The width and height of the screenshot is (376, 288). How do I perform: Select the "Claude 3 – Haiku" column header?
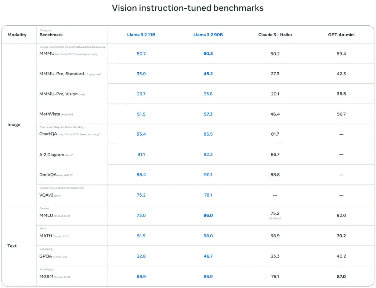tap(275, 35)
